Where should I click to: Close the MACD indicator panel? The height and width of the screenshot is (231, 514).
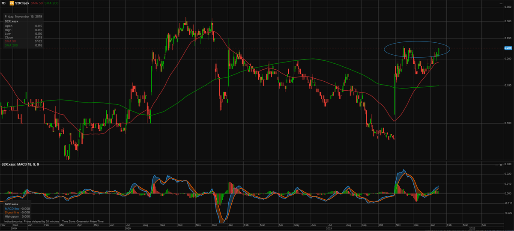[501, 165]
